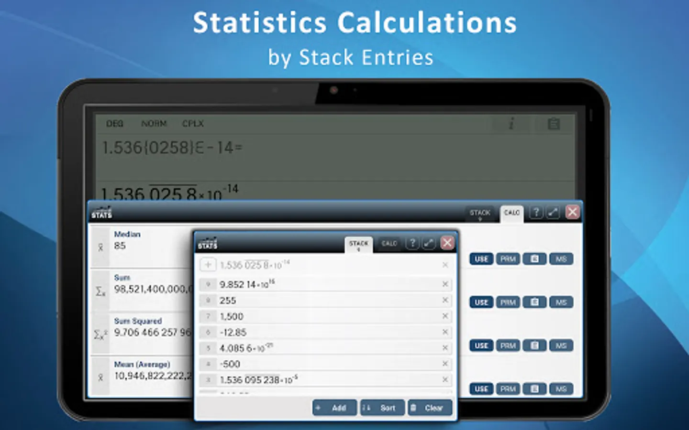This screenshot has width=689, height=430.
Task: Select stack row value -500
Action: point(230,364)
